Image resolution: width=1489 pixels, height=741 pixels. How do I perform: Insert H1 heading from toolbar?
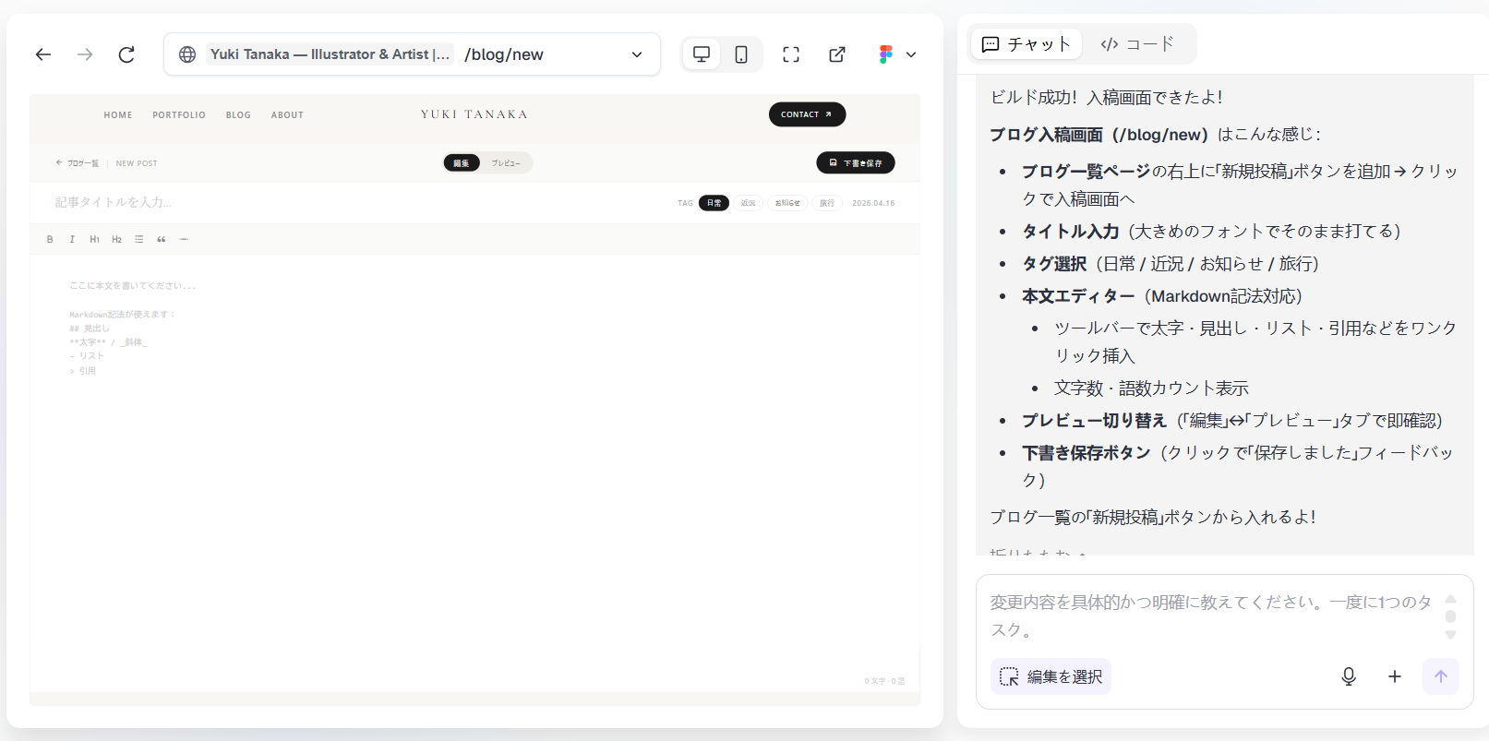(x=94, y=239)
